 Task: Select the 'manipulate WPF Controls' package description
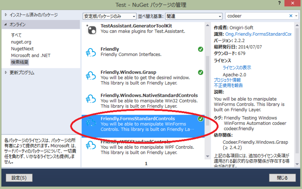147,150
